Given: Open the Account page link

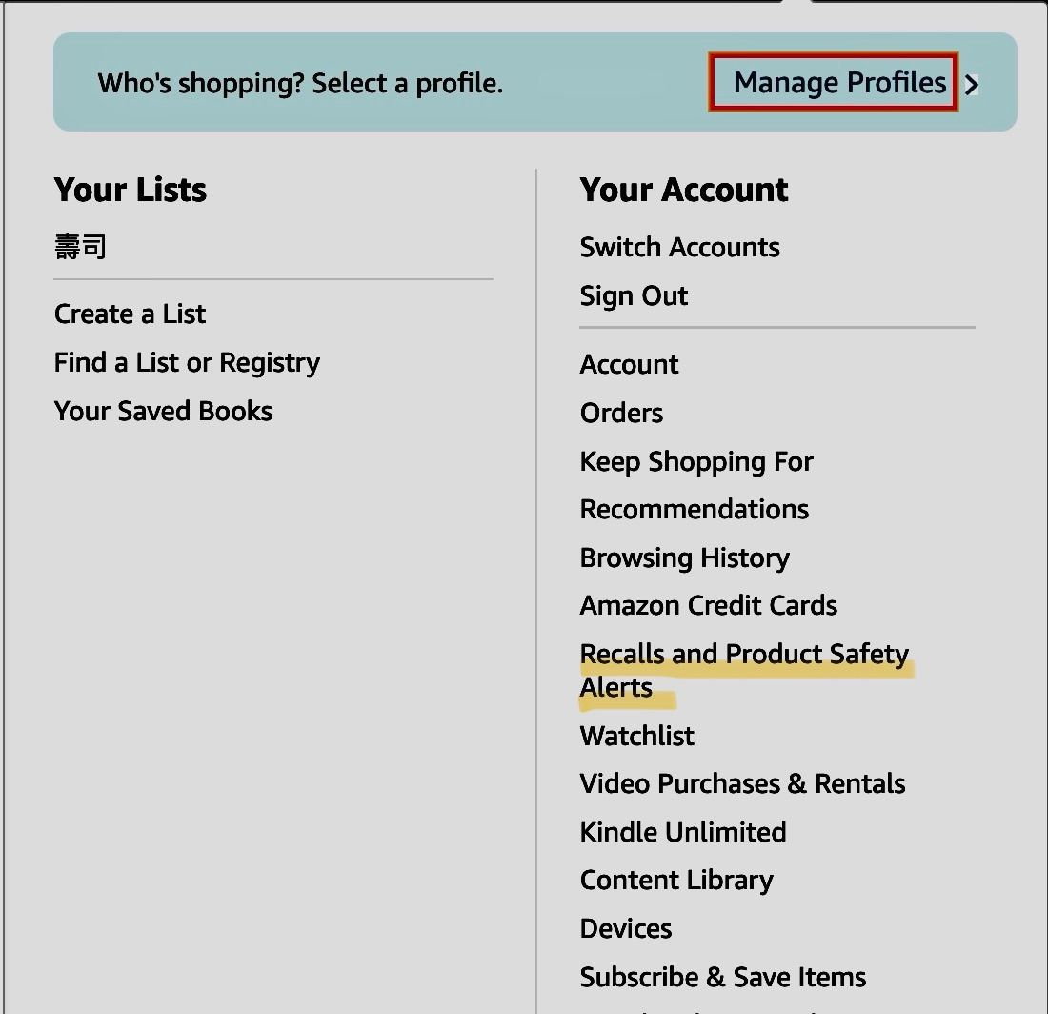Looking at the screenshot, I should point(629,364).
